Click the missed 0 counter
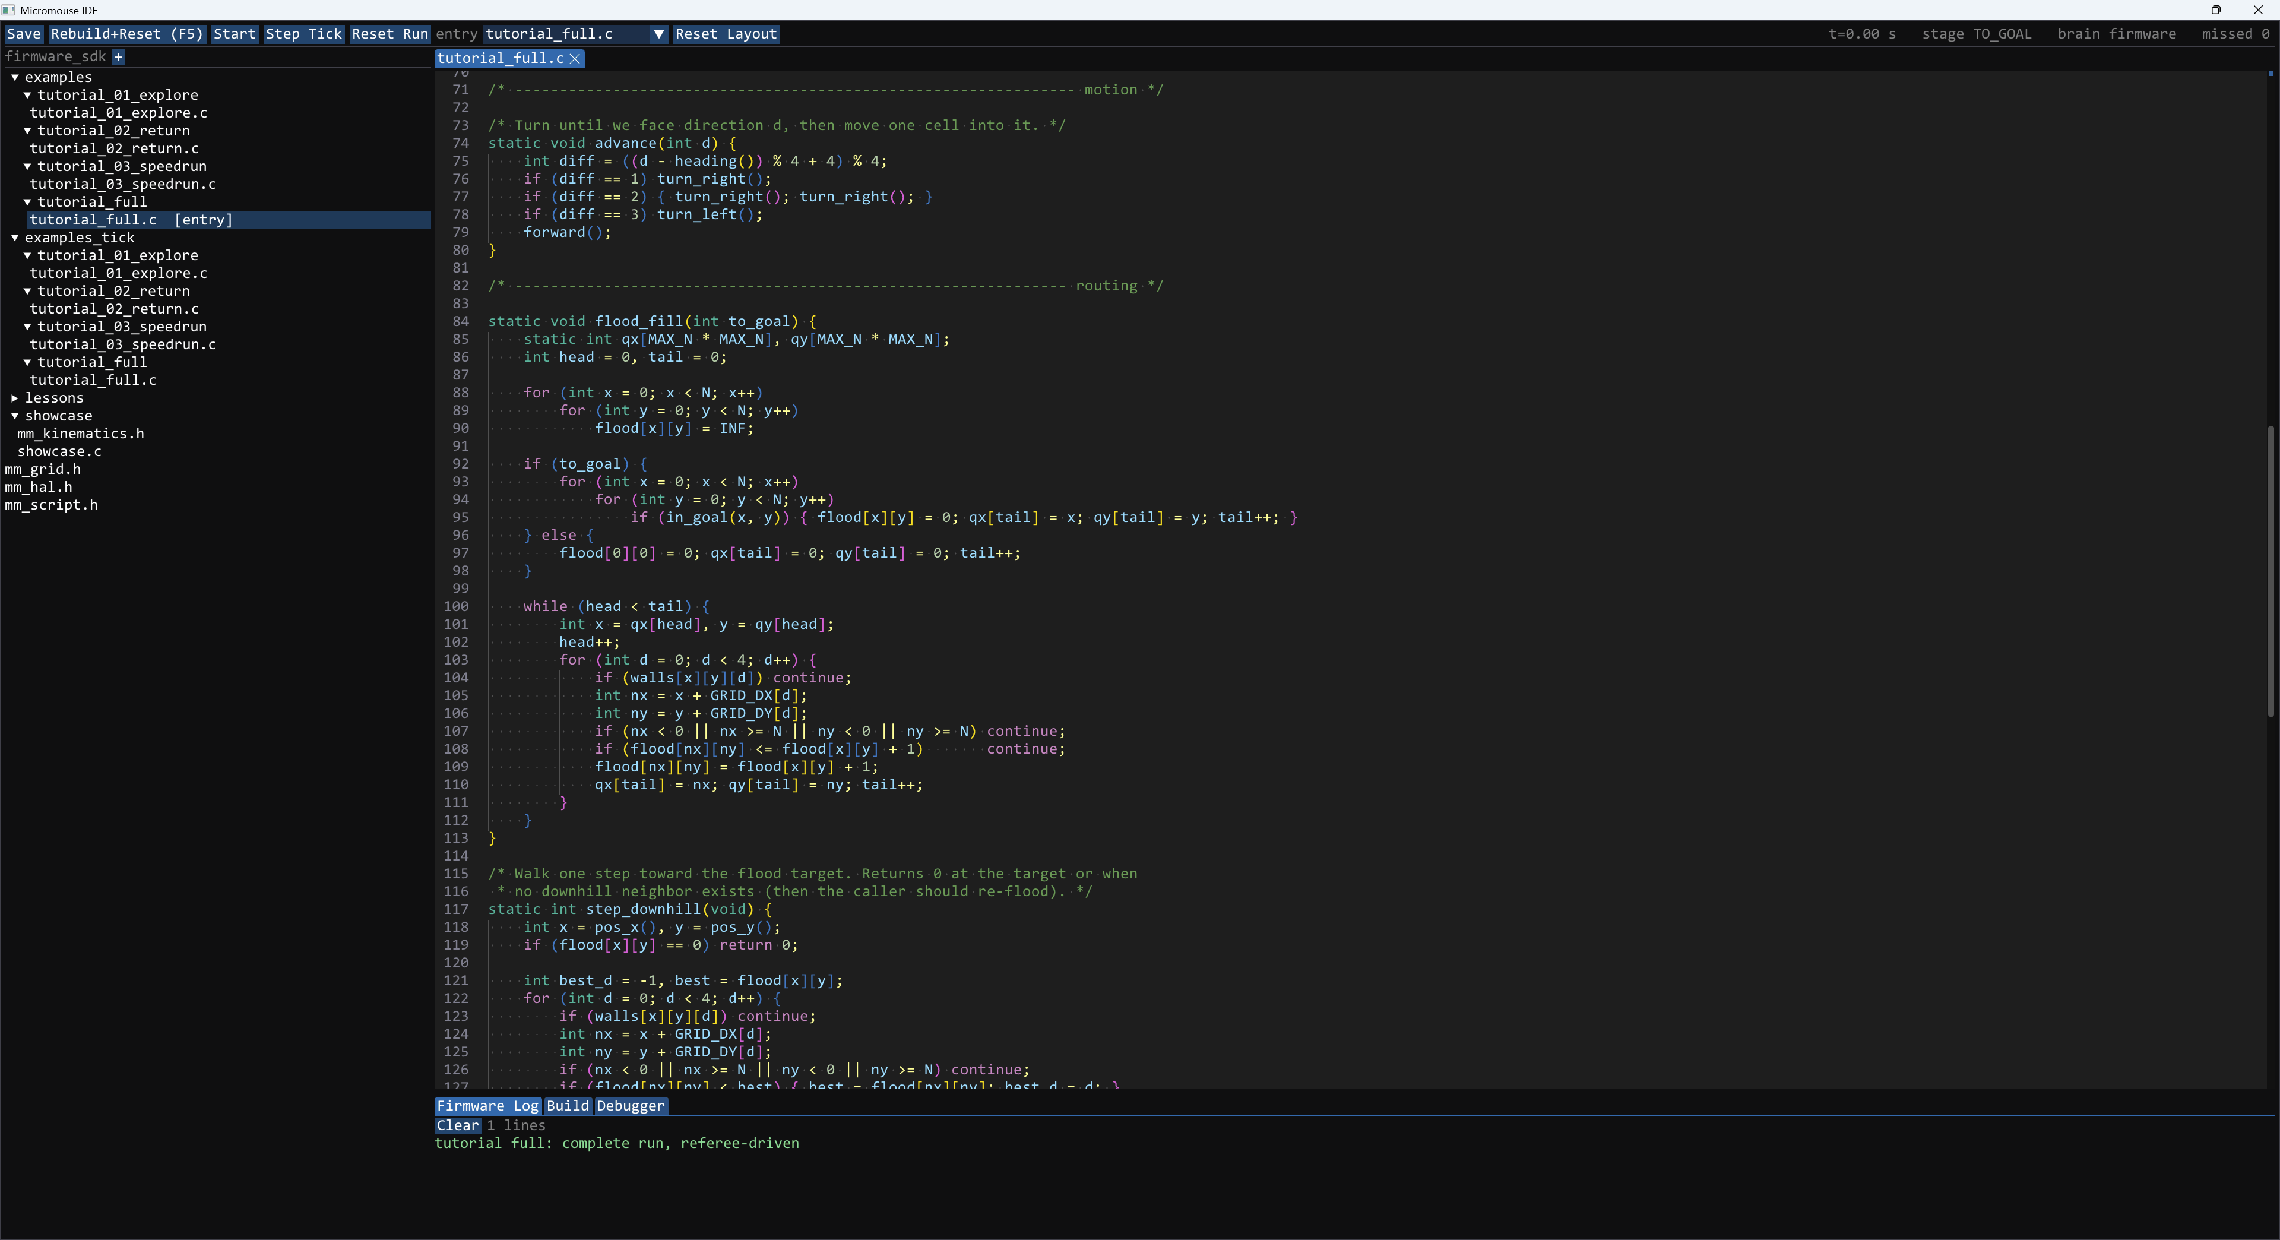Image resolution: width=2280 pixels, height=1240 pixels. [2235, 34]
